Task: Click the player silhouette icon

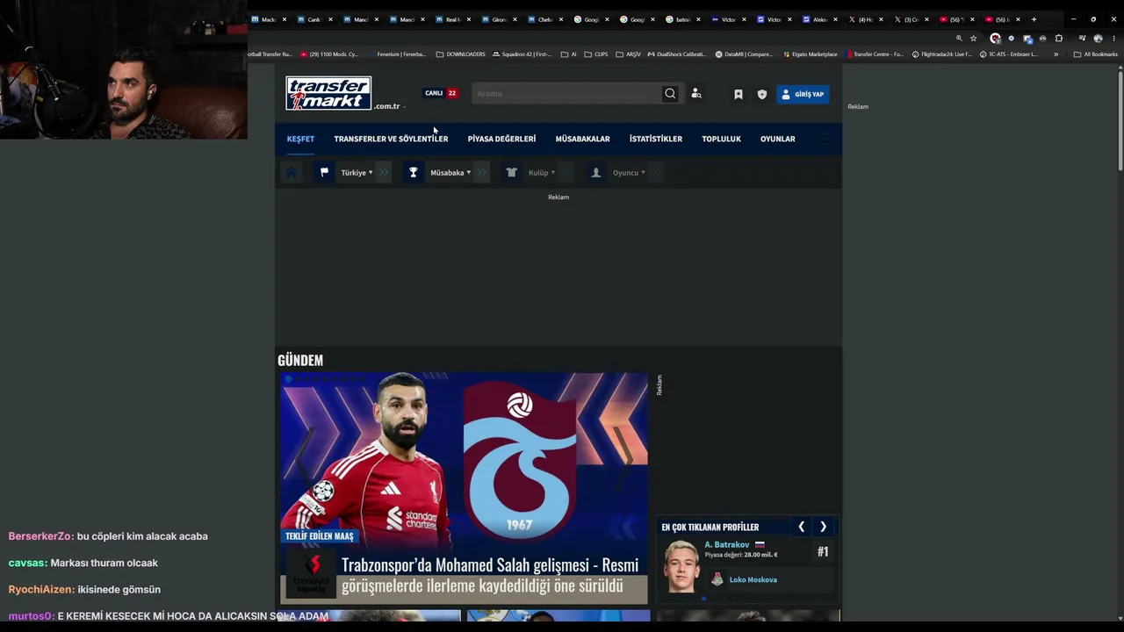Action: click(596, 173)
